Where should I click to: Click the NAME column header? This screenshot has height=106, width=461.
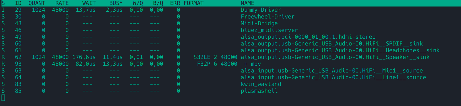(247, 3)
